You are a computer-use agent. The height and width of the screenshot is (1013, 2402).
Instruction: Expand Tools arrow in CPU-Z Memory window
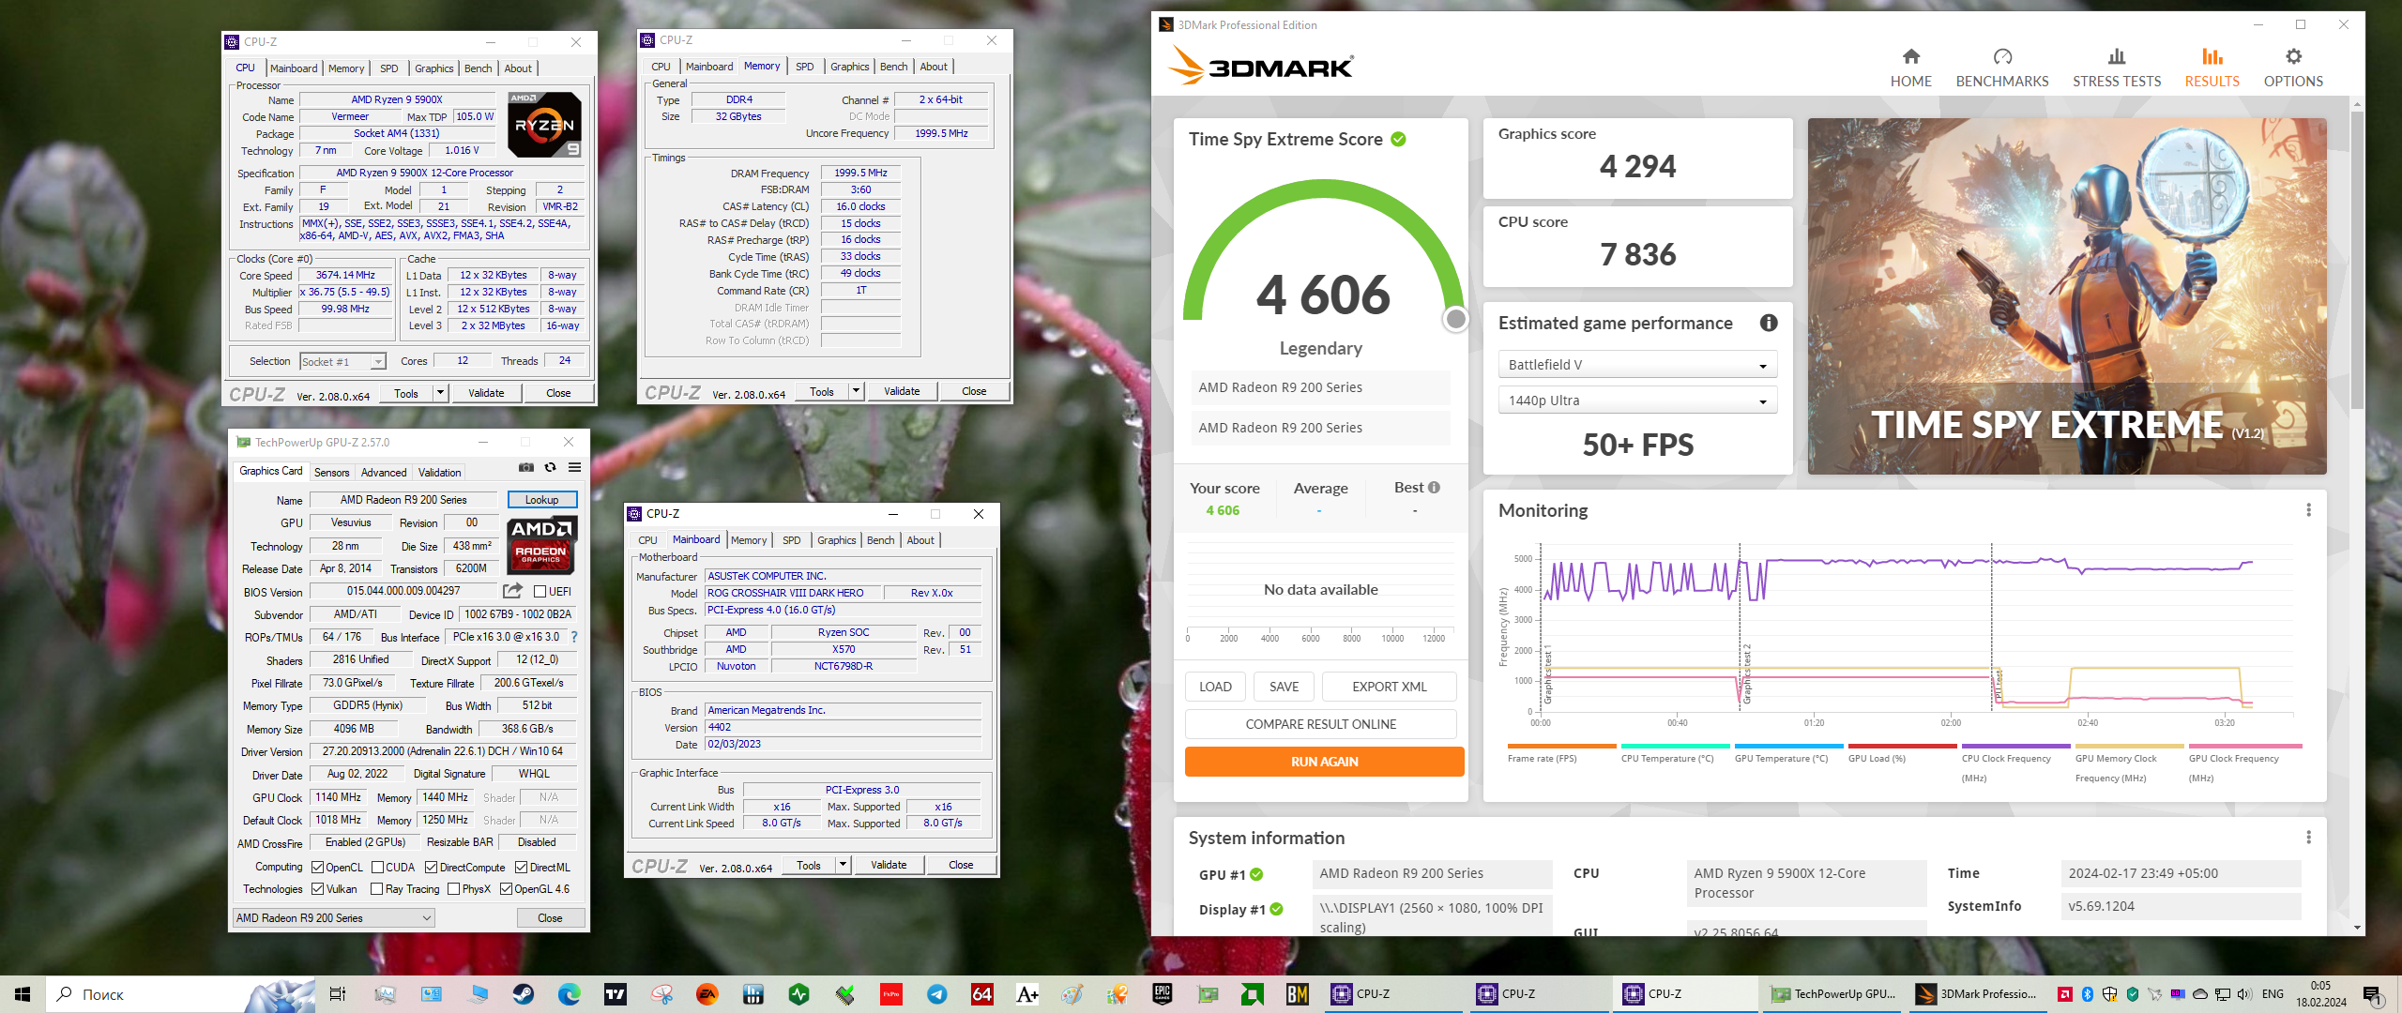856,391
